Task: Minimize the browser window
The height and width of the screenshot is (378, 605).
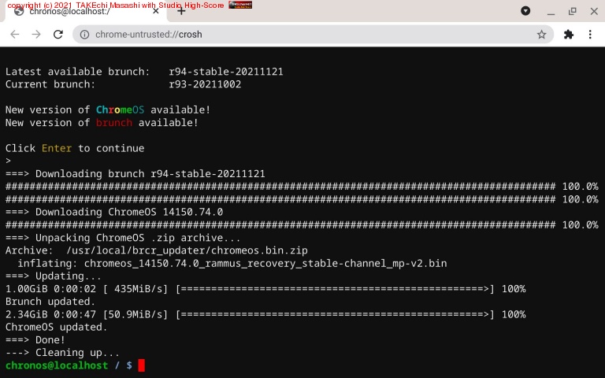Action: (551, 11)
